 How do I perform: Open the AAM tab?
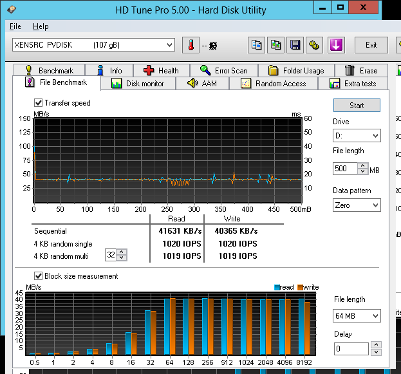[202, 84]
